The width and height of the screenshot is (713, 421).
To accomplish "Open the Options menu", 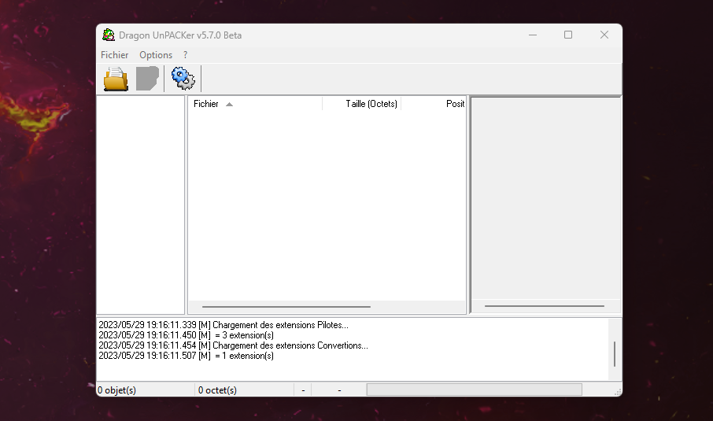I will (x=156, y=55).
